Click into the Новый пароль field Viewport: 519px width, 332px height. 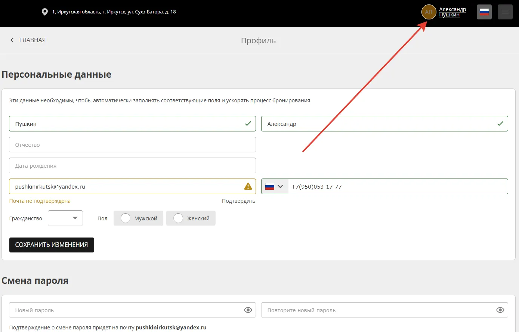coord(132,310)
